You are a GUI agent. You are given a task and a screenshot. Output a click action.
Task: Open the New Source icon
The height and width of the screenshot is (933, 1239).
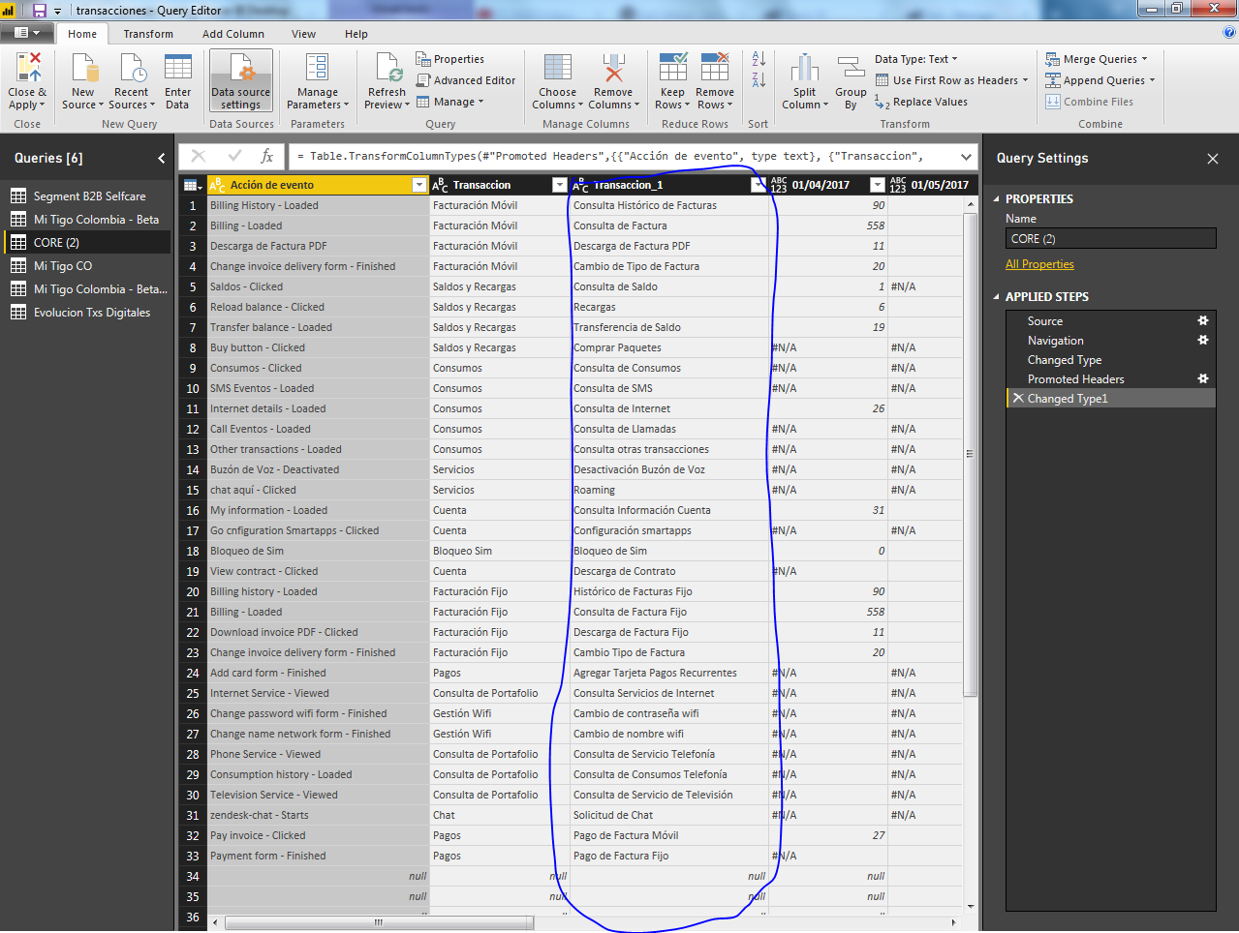83,69
